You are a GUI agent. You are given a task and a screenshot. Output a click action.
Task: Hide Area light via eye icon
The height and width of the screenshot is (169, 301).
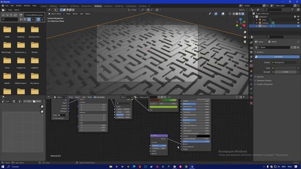[x=298, y=20]
